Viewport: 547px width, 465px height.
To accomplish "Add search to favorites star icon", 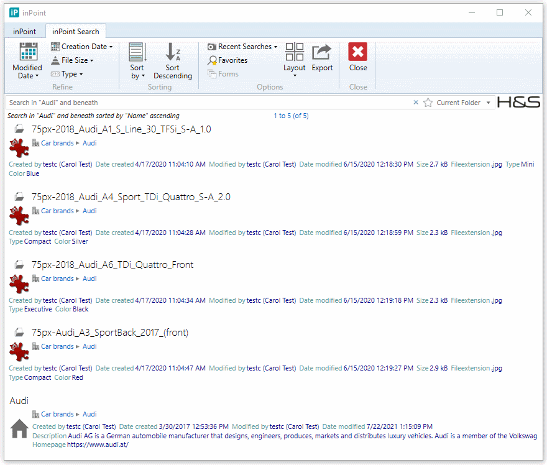I will coord(428,103).
